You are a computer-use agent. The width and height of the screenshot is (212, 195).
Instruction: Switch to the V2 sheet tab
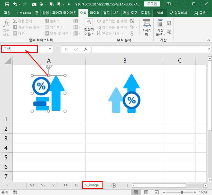(x=43, y=185)
